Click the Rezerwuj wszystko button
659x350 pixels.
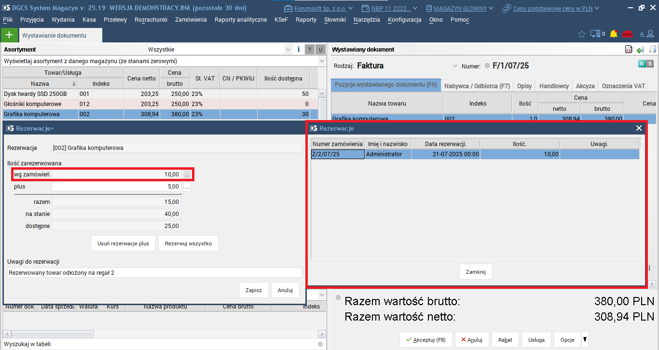pos(188,243)
